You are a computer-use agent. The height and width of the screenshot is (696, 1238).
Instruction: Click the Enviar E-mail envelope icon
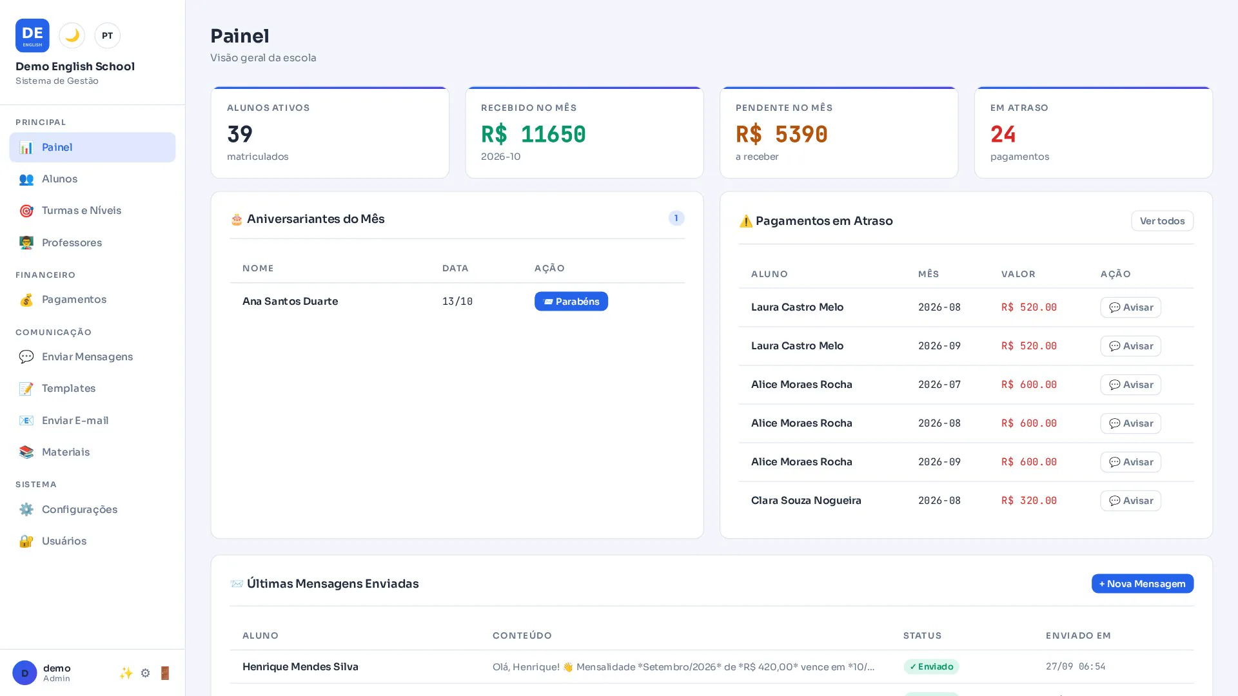pyautogui.click(x=26, y=420)
